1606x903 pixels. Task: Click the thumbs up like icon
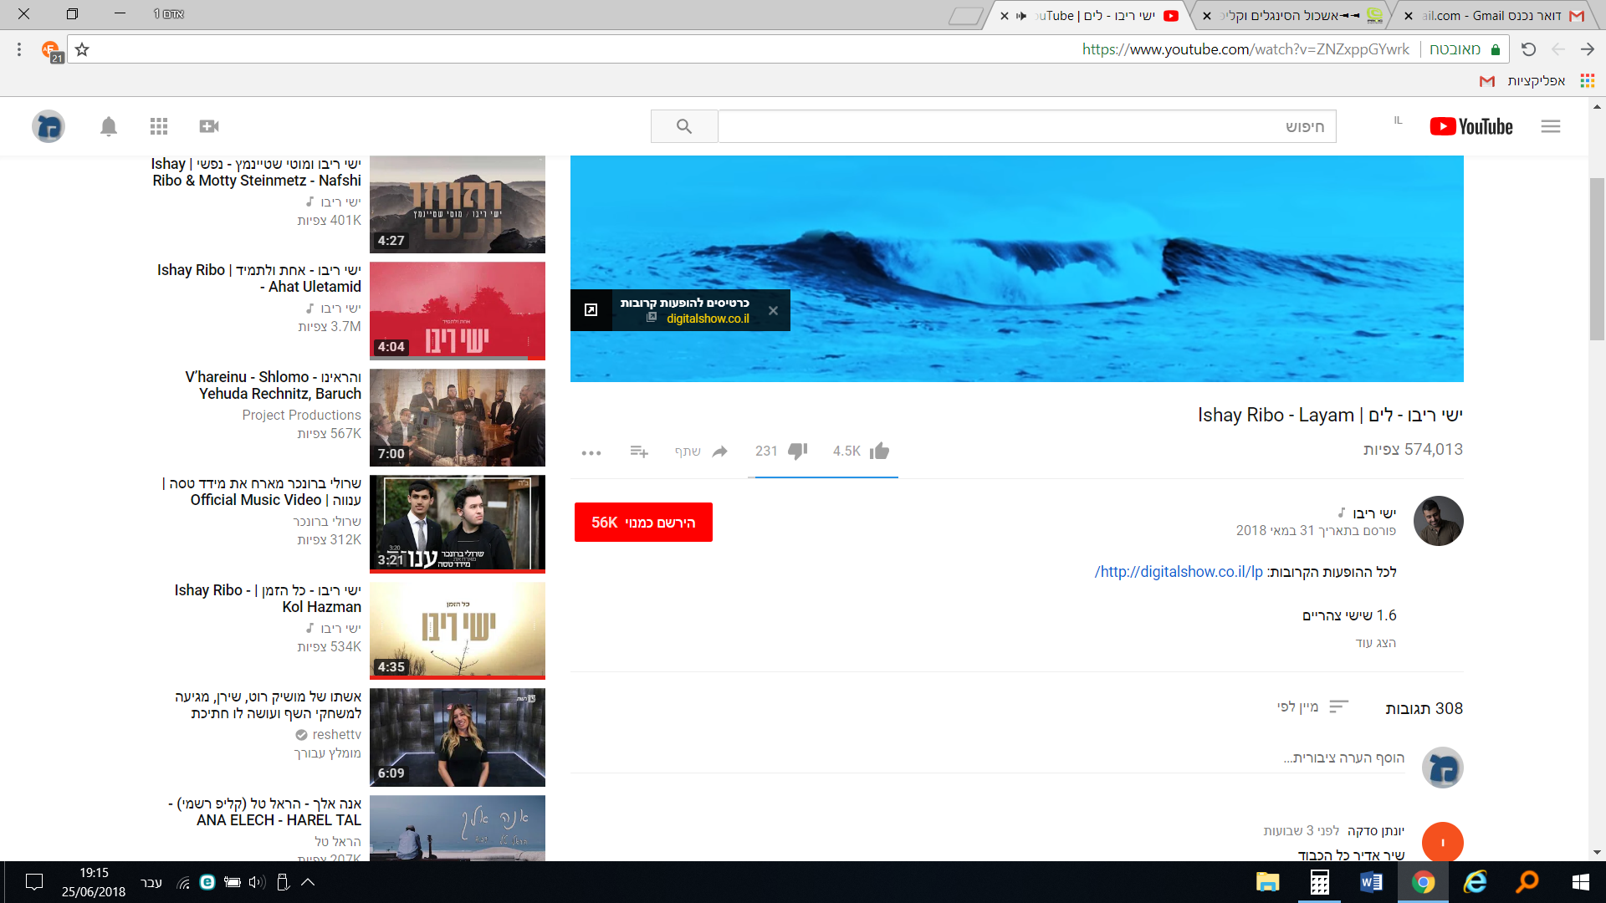pyautogui.click(x=879, y=451)
